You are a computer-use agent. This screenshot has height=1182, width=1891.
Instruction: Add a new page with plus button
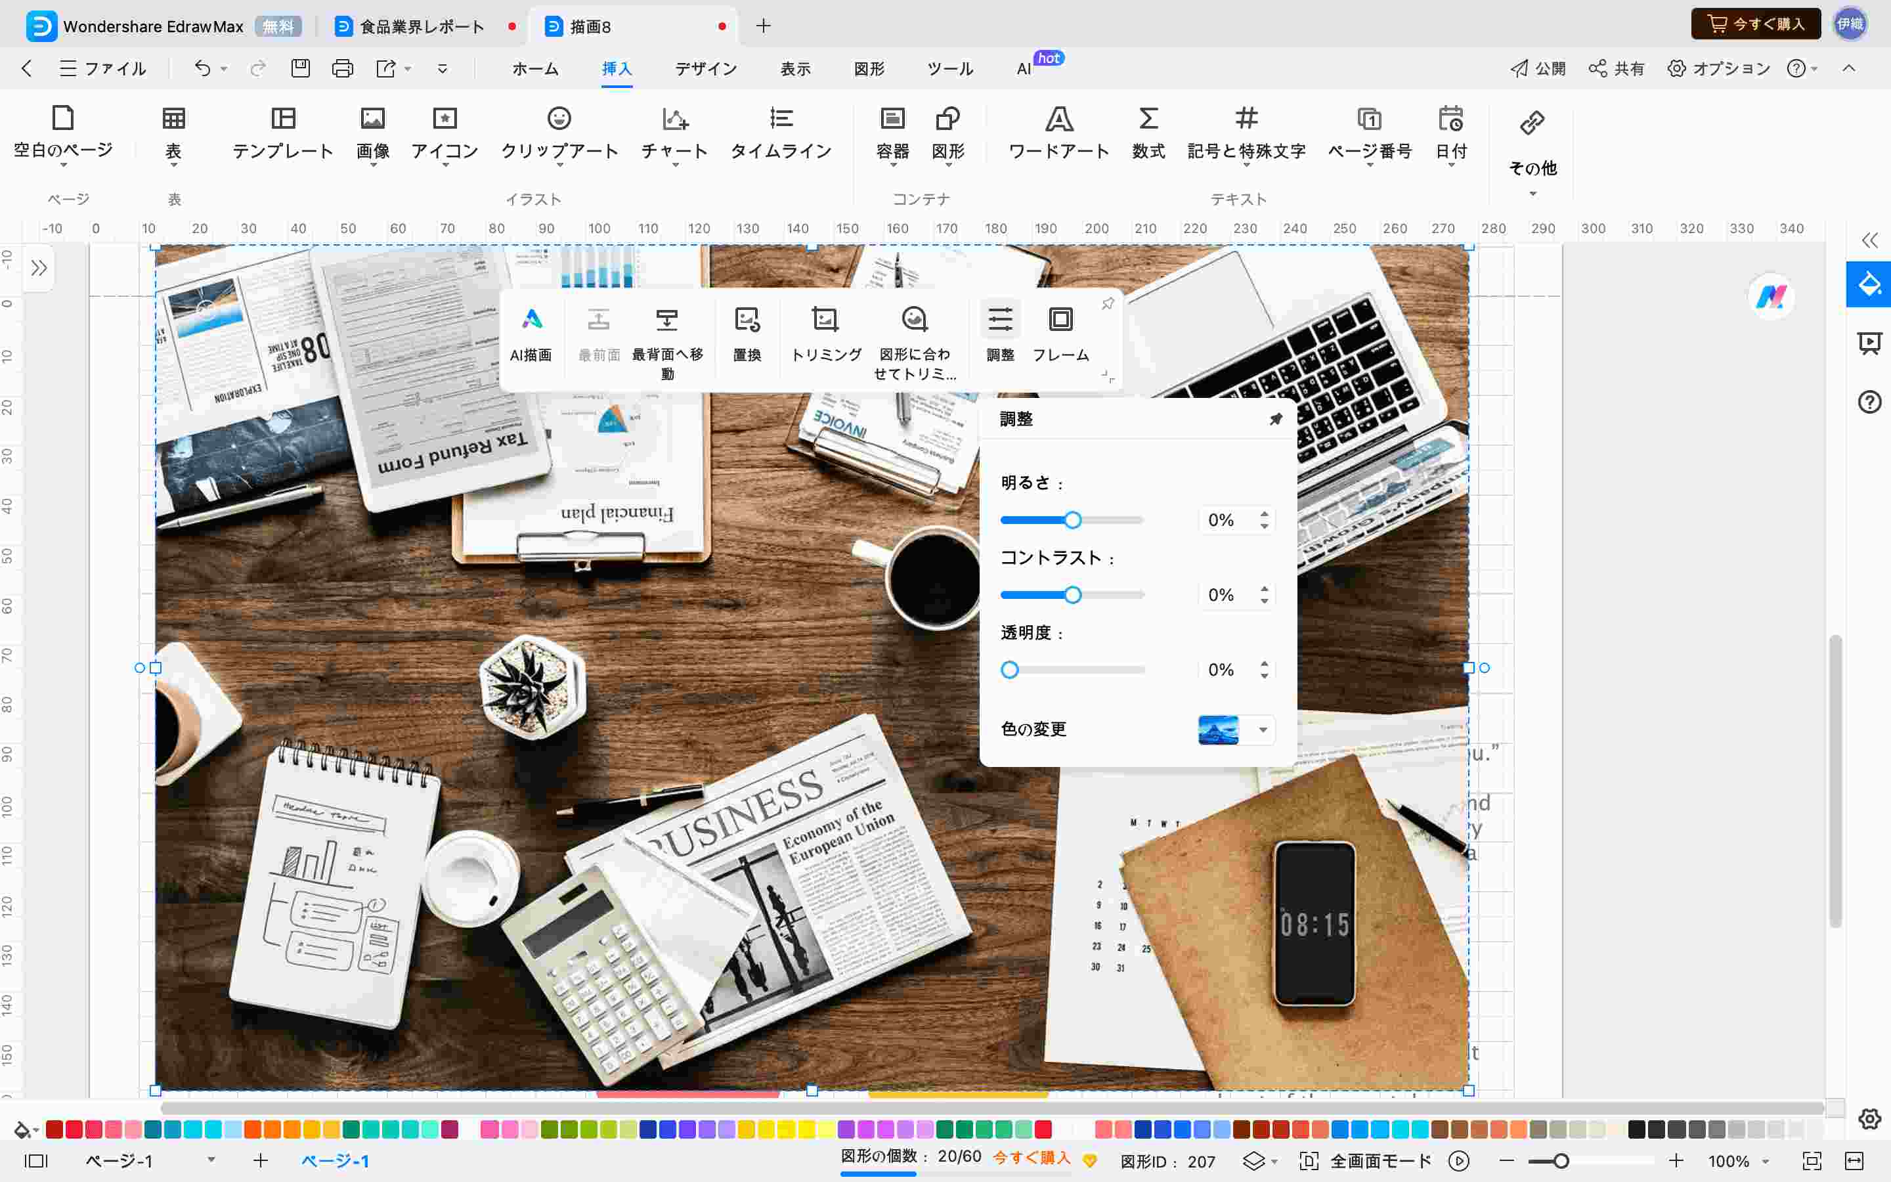click(x=261, y=1161)
